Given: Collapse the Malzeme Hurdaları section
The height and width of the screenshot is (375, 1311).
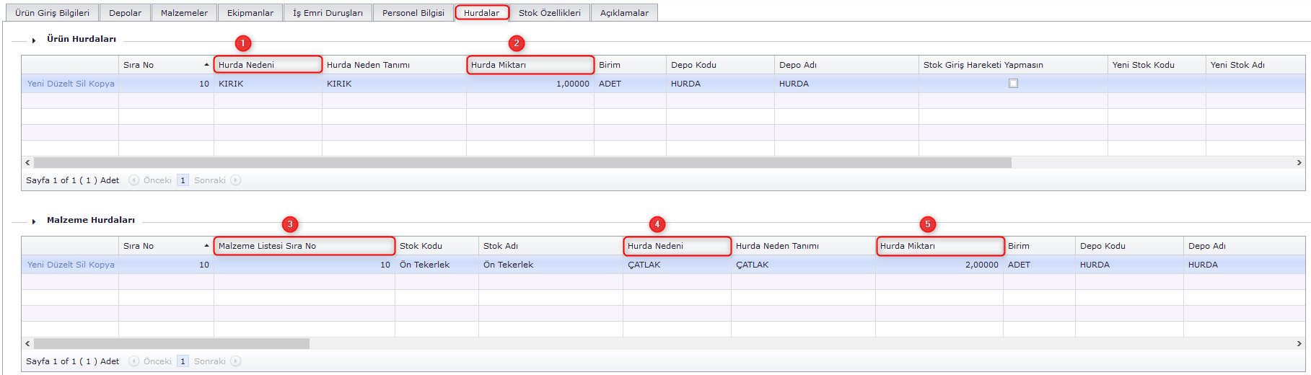Looking at the screenshot, I should pos(34,221).
